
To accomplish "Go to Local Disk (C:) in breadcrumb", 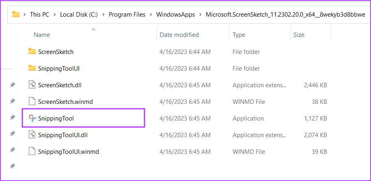I will coord(79,15).
